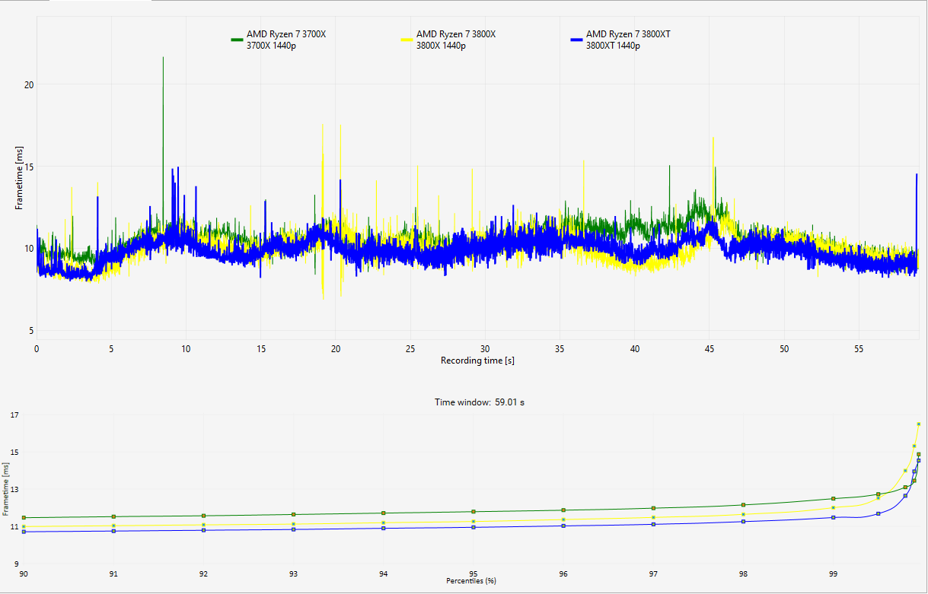Click the '30' tick on the recording time axis
This screenshot has width=928, height=594.
click(x=485, y=348)
